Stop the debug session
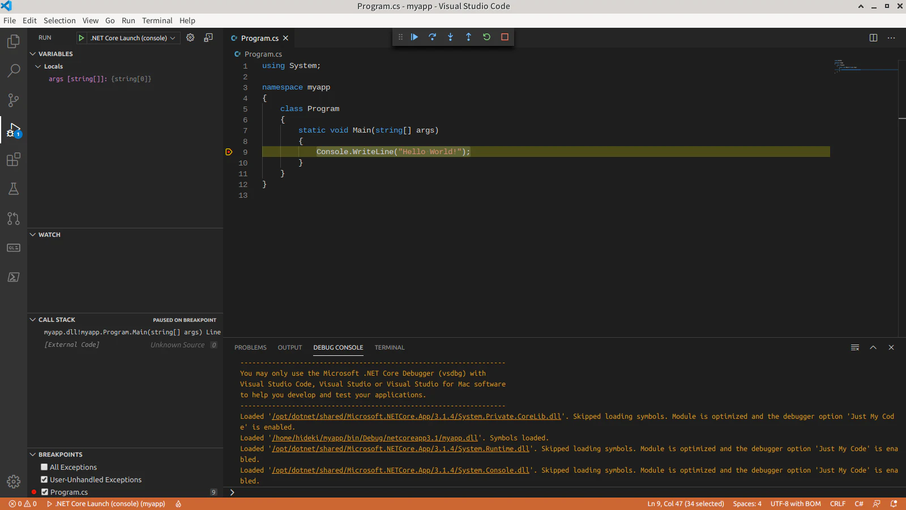This screenshot has width=906, height=510. pos(505,37)
